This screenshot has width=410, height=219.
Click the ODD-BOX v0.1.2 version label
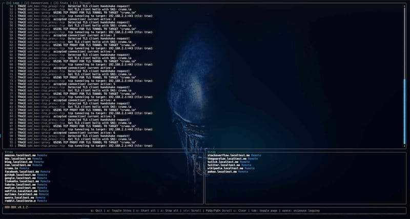pyautogui.click(x=16, y=207)
